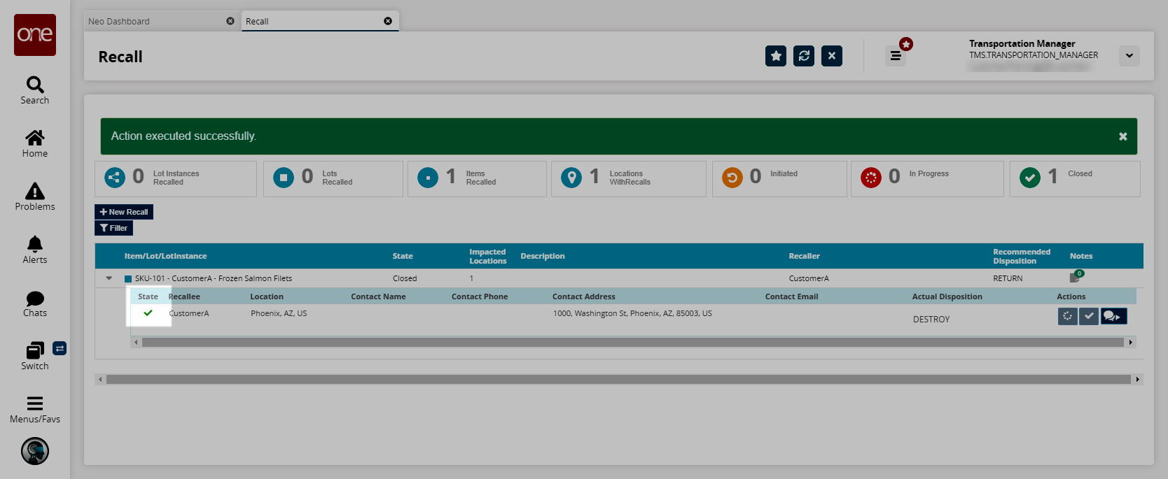This screenshot has width=1168, height=479.
Task: Close the Neo Dashboard tab
Action: [230, 21]
